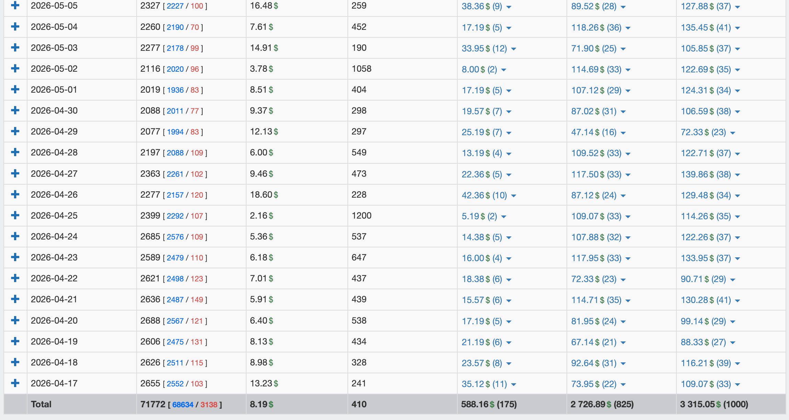
Task: Expand the 2026-05-03 row with plus icon
Action: point(15,47)
